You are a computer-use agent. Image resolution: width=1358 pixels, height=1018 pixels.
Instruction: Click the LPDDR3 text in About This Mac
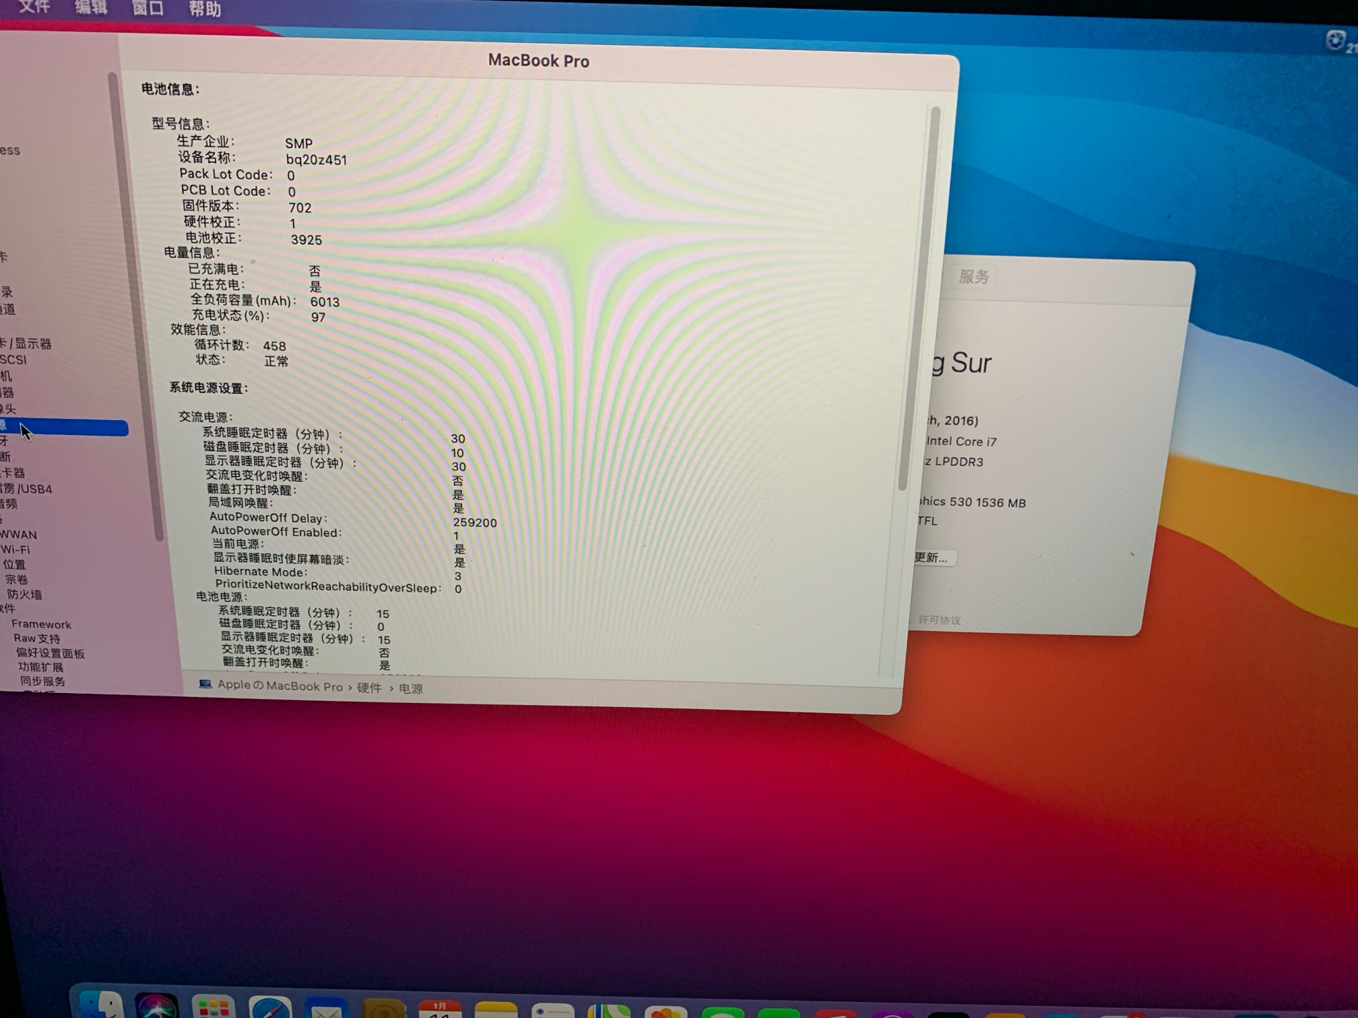point(959,462)
